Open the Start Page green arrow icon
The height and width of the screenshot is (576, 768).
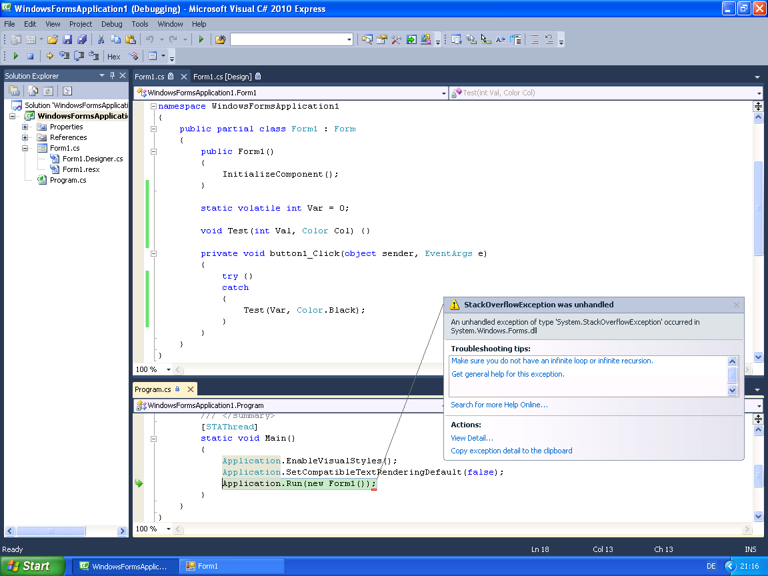pyautogui.click(x=411, y=40)
